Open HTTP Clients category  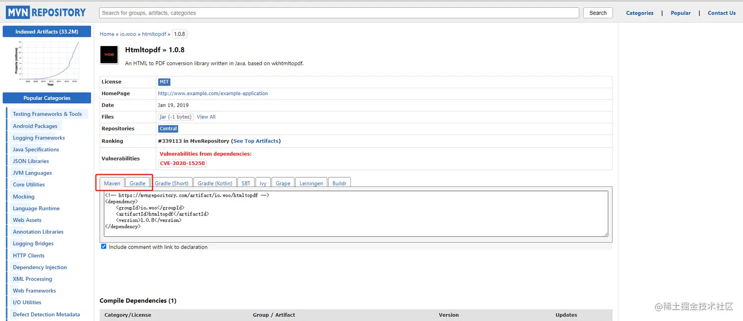coord(29,255)
